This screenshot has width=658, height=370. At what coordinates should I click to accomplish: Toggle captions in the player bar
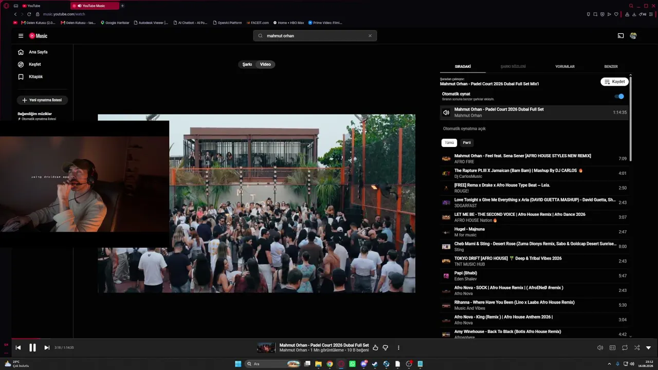[612, 348]
